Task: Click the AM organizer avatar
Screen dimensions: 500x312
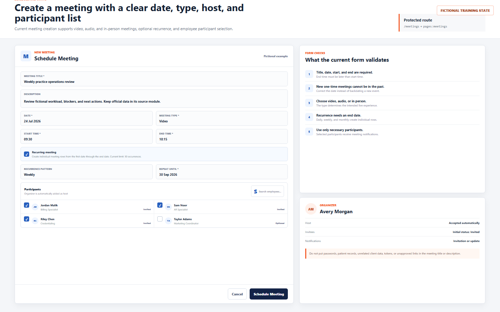Action: (x=311, y=209)
